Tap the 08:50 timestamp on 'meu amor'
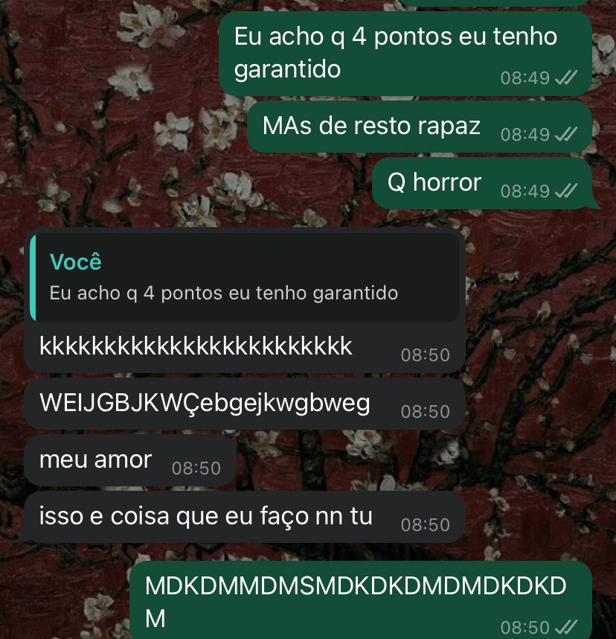 (x=196, y=468)
